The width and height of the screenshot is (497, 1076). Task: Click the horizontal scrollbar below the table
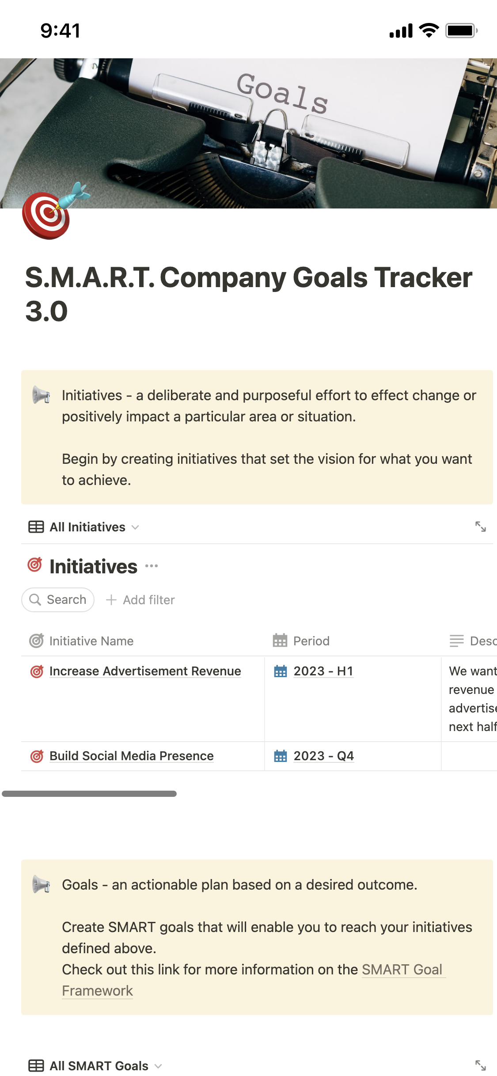89,794
